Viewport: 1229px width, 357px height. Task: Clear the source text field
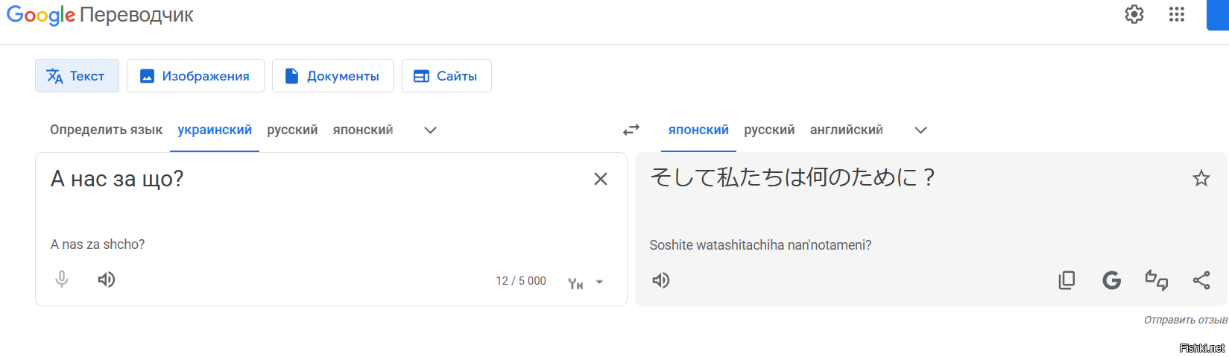pos(600,179)
